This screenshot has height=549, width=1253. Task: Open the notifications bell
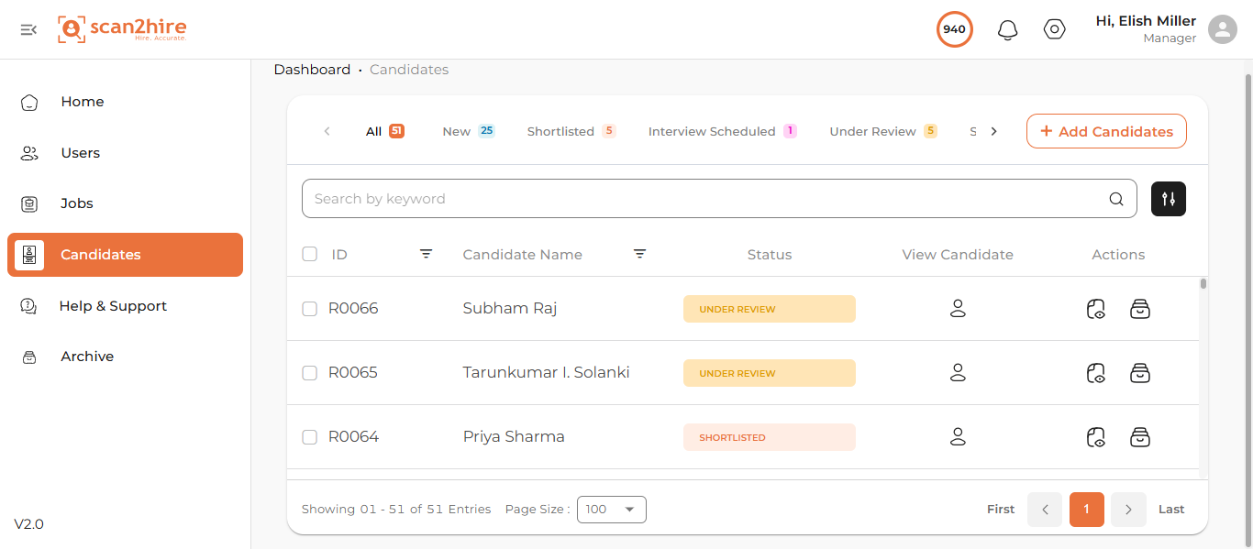1007,30
